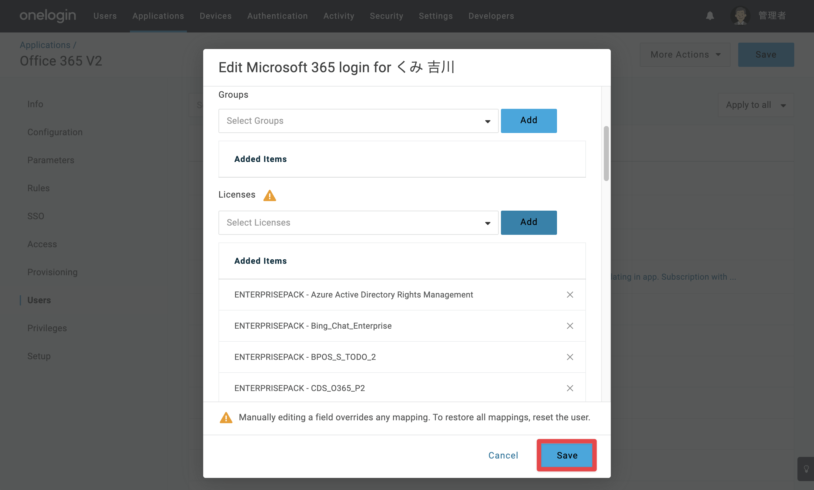814x490 pixels.
Task: Open the Settings menu
Action: 436,16
